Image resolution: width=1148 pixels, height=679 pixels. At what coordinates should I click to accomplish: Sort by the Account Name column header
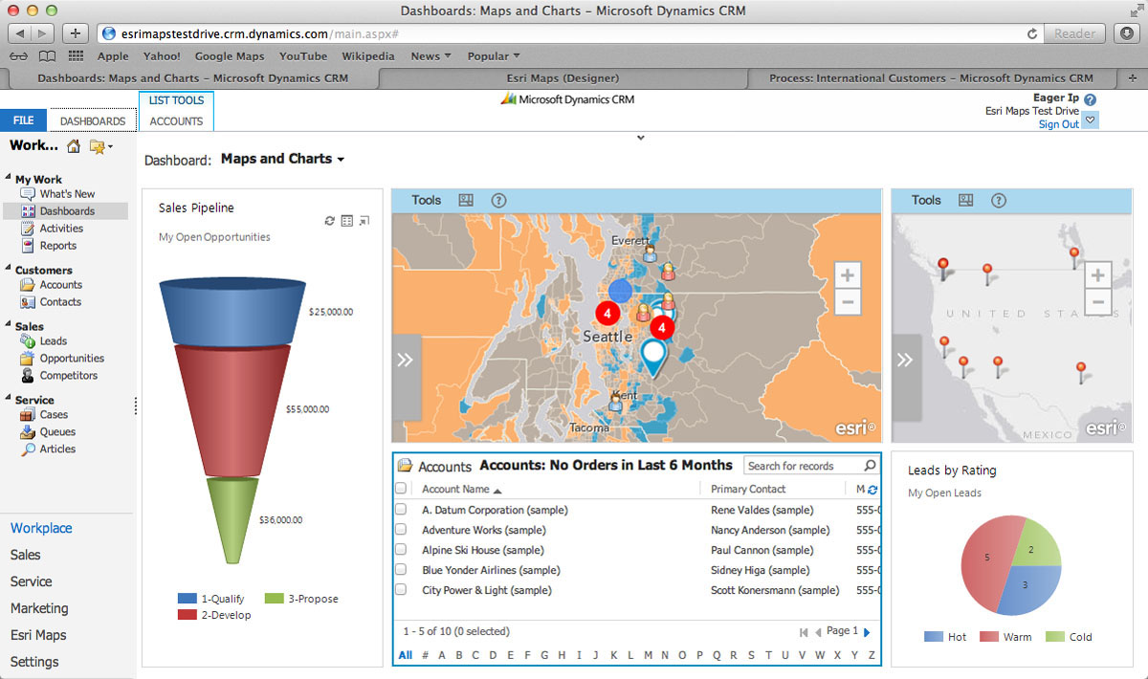(455, 489)
